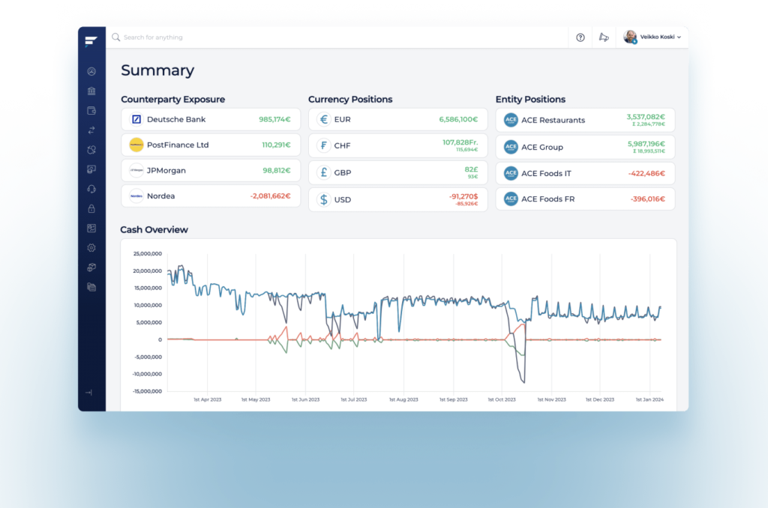Open the lock security icon in sidebar
Viewport: 768px width, 508px height.
click(91, 208)
